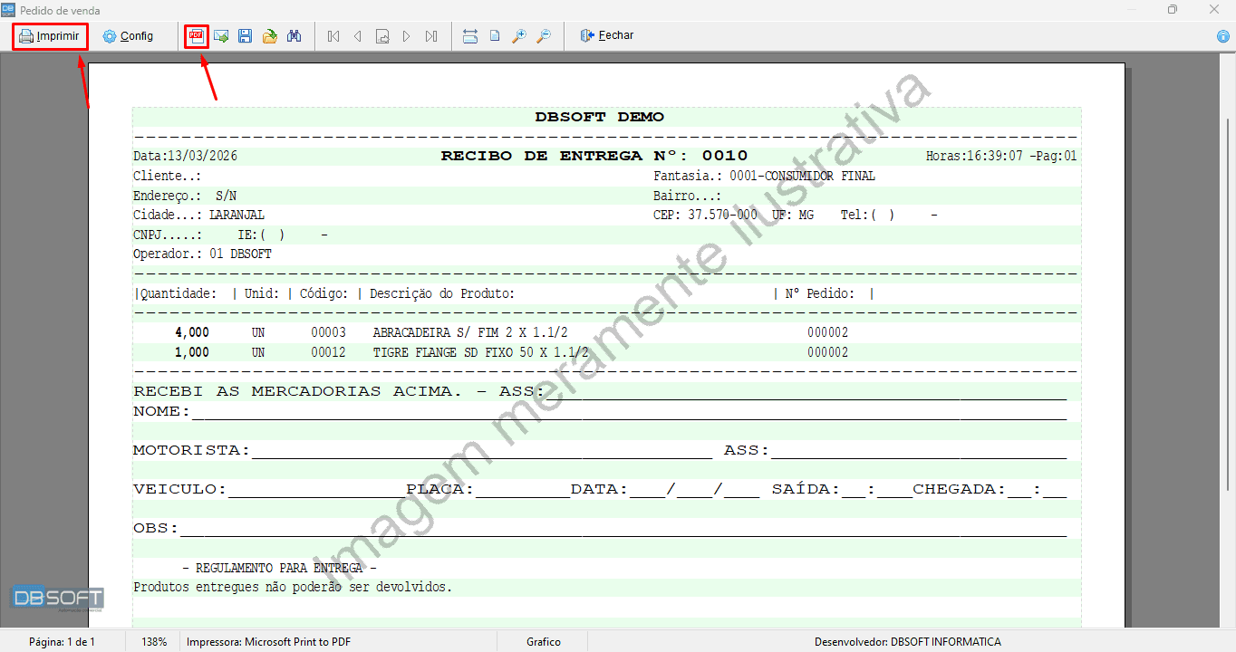Image resolution: width=1236 pixels, height=652 pixels.
Task: Show the whole page view icon
Action: tap(495, 36)
